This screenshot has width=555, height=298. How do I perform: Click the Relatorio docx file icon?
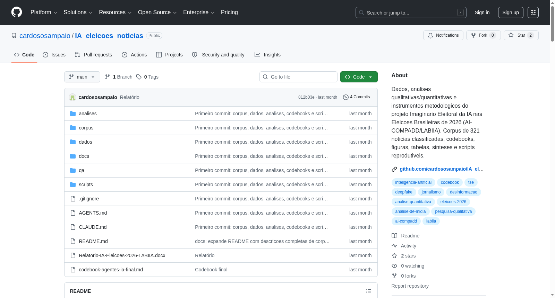click(x=73, y=255)
